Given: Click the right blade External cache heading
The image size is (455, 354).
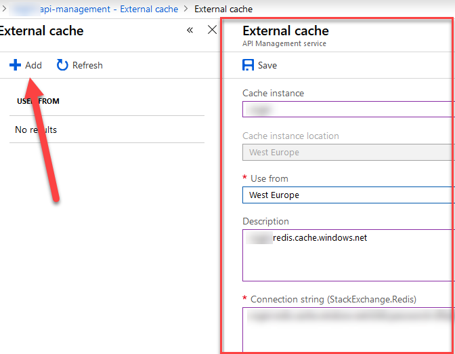Looking at the screenshot, I should point(285,31).
